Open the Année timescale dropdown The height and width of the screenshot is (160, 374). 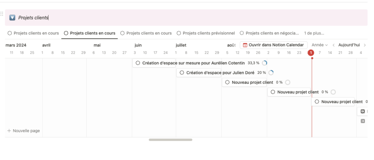pyautogui.click(x=320, y=45)
